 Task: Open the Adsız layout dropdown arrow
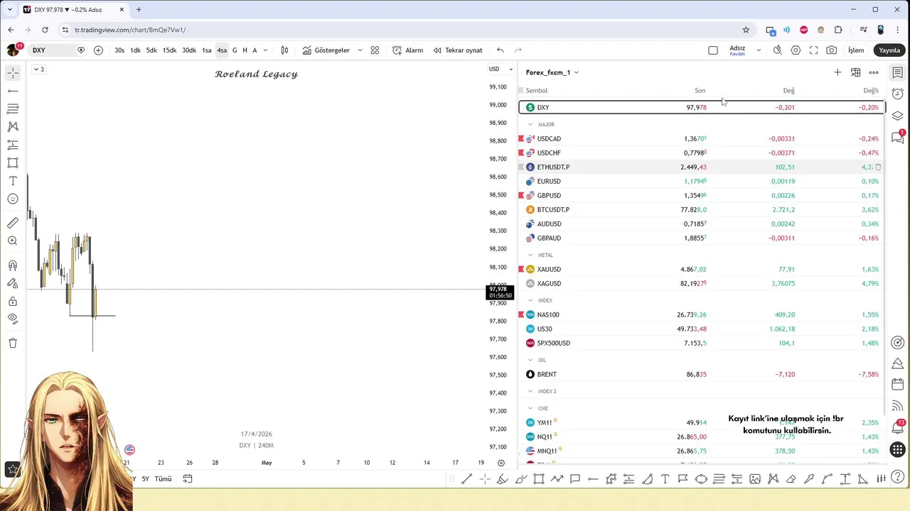click(x=759, y=50)
